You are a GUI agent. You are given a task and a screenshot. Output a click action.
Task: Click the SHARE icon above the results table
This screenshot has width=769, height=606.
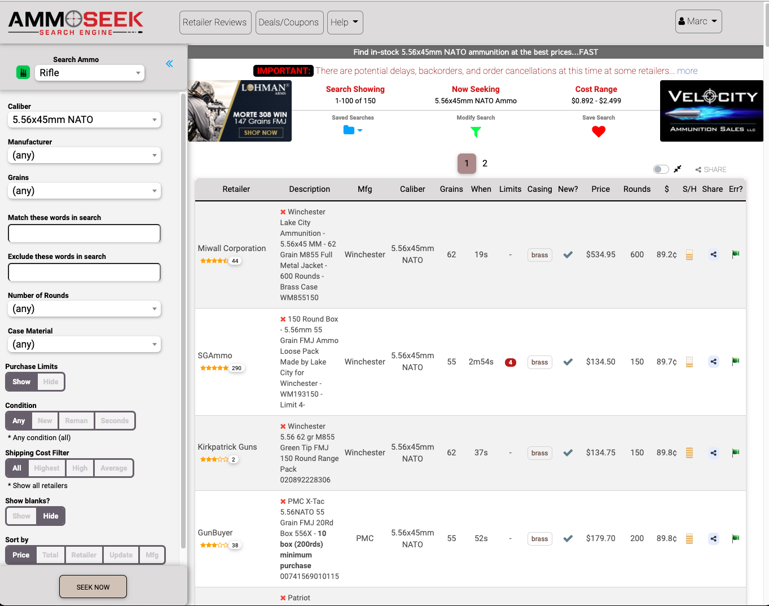click(x=710, y=169)
